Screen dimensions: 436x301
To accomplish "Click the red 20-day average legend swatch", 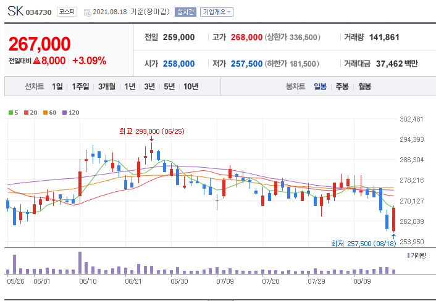I will (x=26, y=112).
